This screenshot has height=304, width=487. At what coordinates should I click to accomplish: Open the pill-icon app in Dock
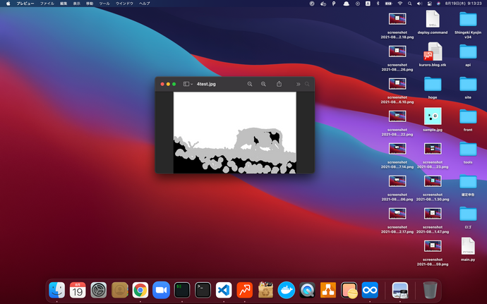click(349, 290)
